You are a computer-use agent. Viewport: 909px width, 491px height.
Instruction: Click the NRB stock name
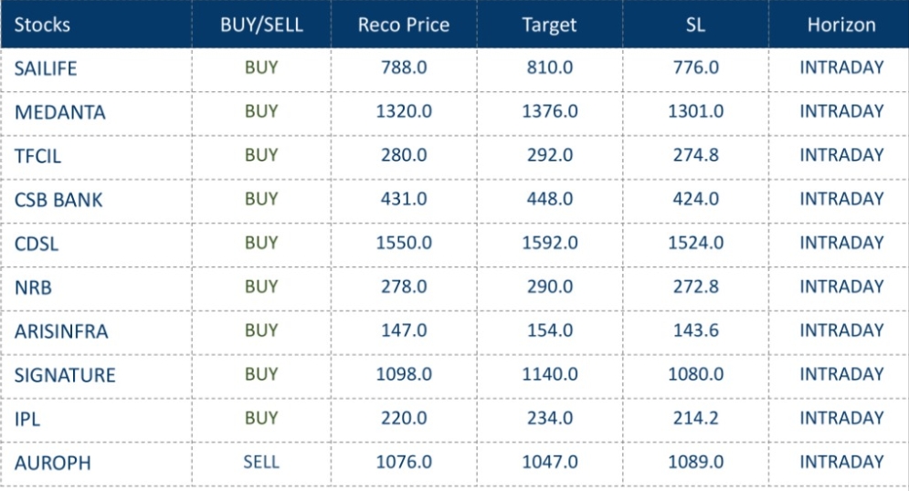(33, 287)
